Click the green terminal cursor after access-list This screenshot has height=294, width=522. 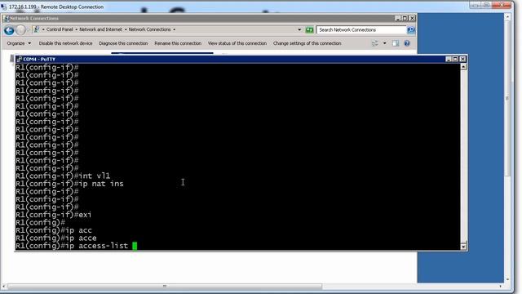135,246
